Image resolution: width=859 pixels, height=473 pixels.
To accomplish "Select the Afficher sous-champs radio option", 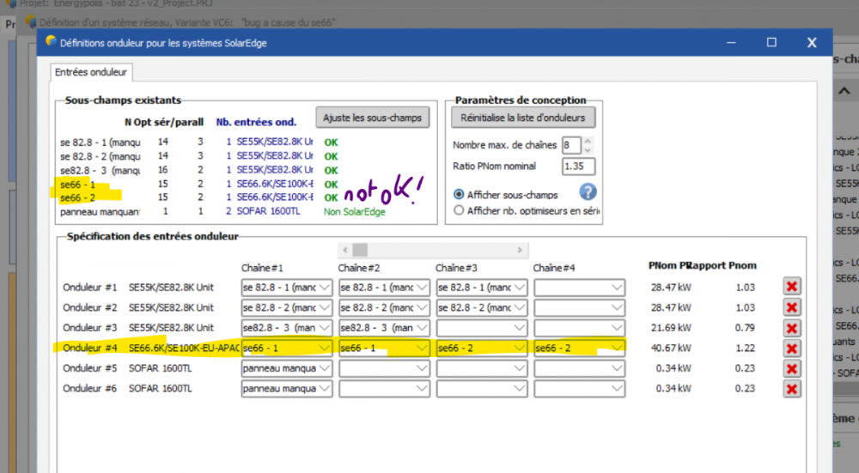I will point(459,195).
